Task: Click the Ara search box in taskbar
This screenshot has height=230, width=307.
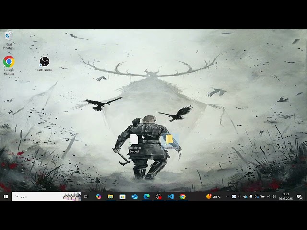Action: click(x=46, y=196)
